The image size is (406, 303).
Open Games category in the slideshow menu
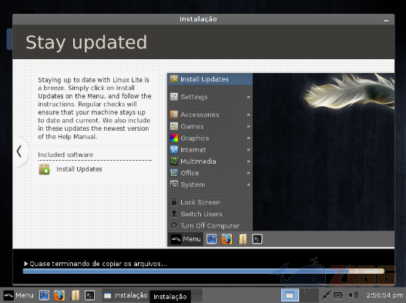click(x=210, y=126)
